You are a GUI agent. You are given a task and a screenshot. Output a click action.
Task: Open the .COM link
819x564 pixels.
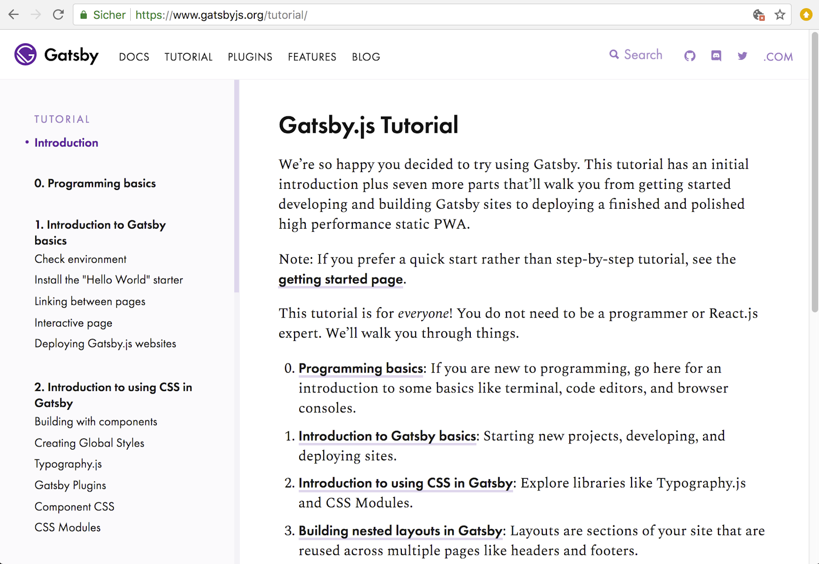click(778, 57)
